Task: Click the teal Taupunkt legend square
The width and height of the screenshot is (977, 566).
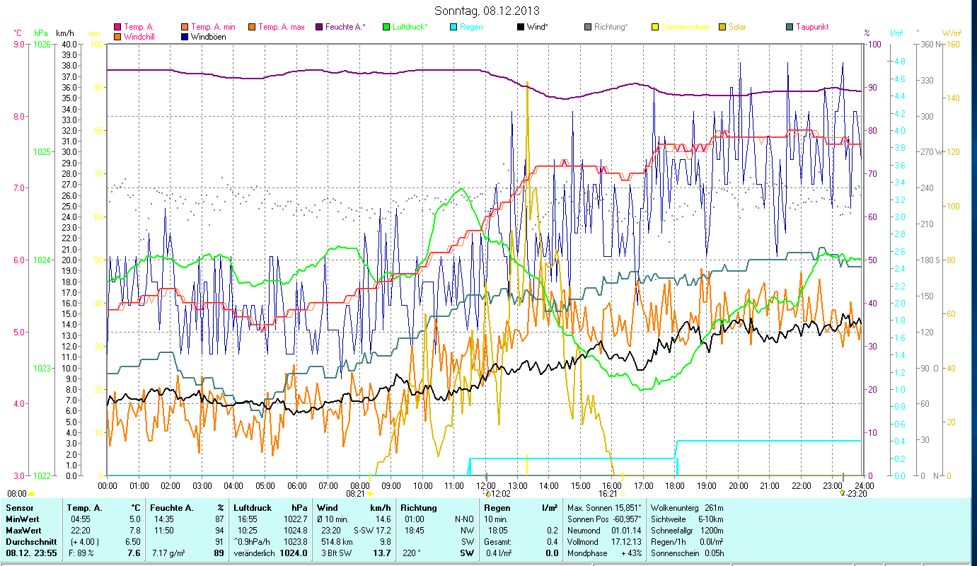Action: tap(790, 28)
